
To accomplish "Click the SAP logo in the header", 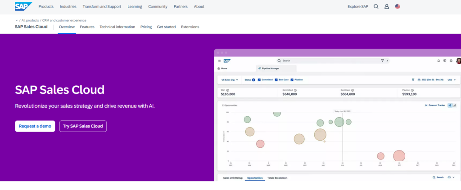I will point(23,6).
